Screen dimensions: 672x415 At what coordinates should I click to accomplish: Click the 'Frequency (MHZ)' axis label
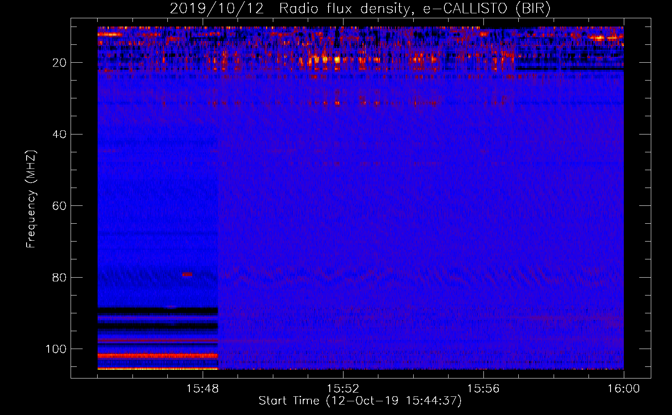[x=31, y=199]
